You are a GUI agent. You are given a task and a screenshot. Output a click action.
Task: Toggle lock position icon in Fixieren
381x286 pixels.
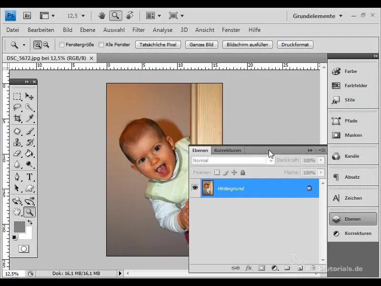234,173
